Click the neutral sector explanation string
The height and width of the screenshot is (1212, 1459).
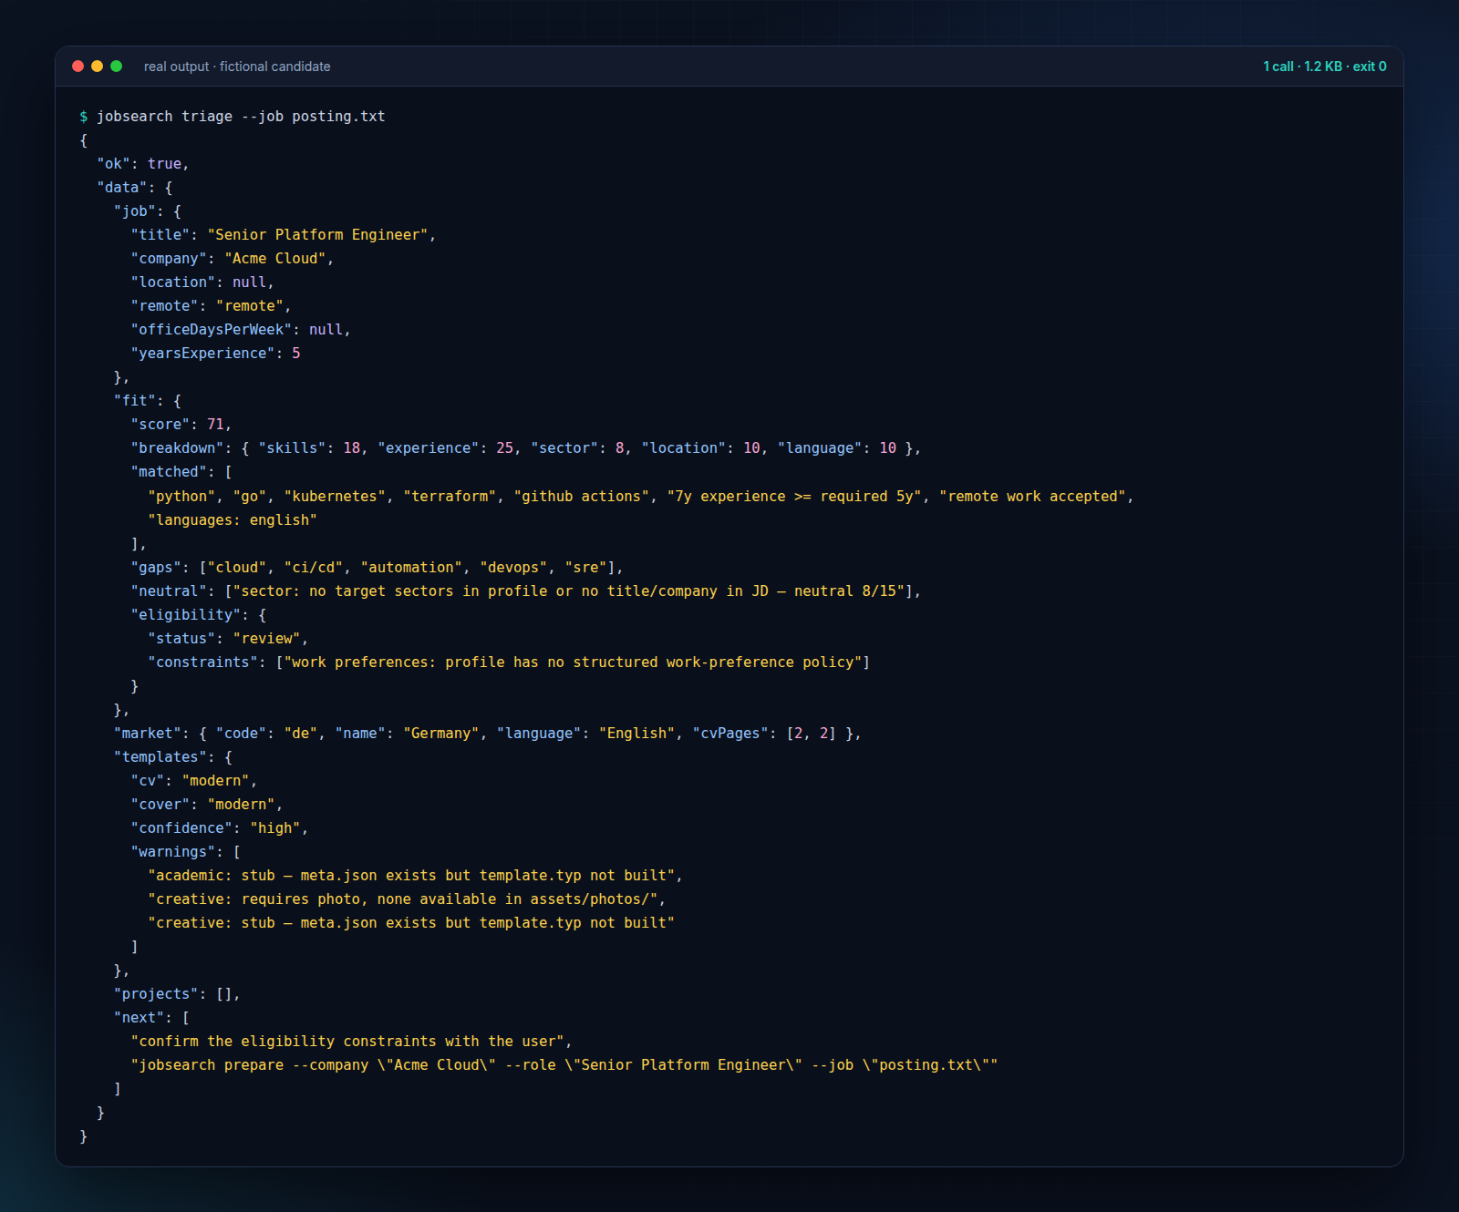569,591
